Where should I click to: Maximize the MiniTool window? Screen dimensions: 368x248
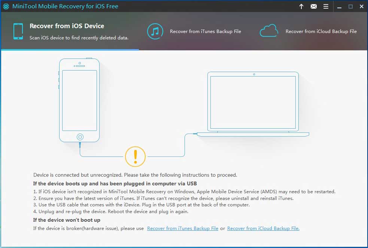coord(350,7)
